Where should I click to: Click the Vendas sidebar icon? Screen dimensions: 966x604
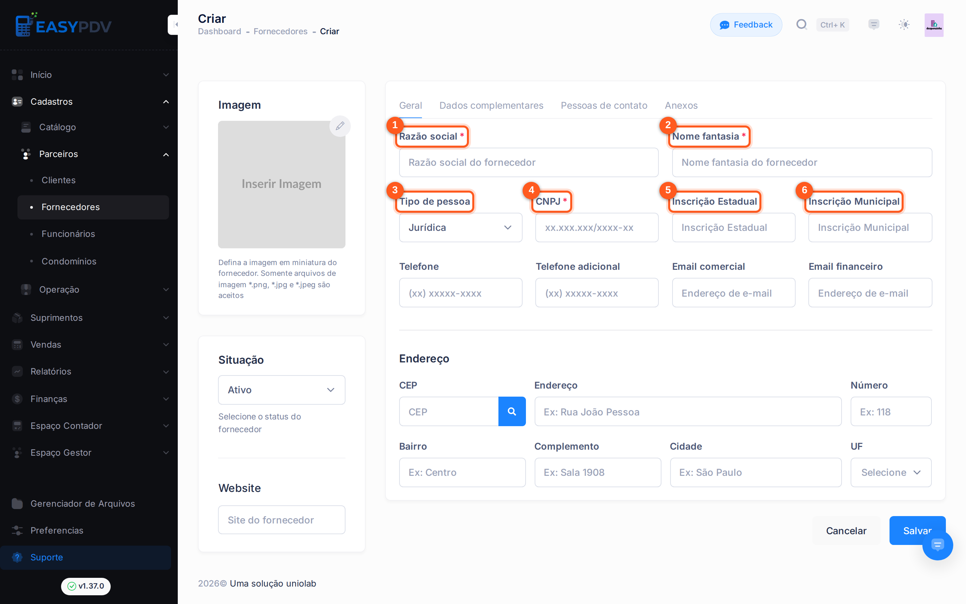point(17,344)
